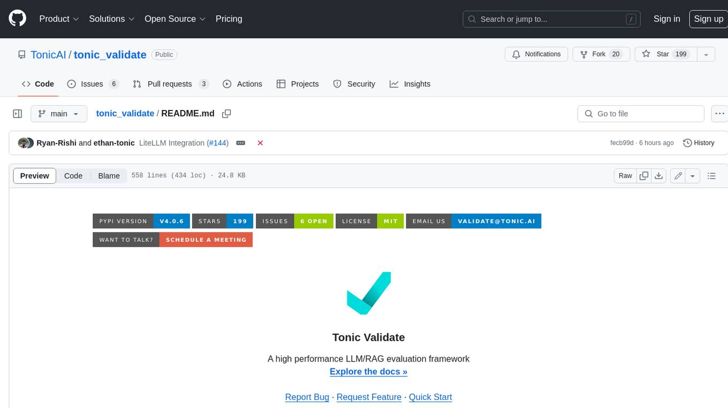Image resolution: width=728 pixels, height=408 pixels.
Task: Click the Tonic Validate checkmark logo
Action: 369,293
